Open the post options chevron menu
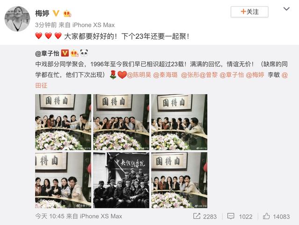The height and width of the screenshot is (225, 299). (286, 9)
